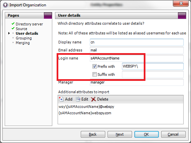Click the arrow marker beside User details page
The width and height of the screenshot is (191, 143).
point(9,33)
